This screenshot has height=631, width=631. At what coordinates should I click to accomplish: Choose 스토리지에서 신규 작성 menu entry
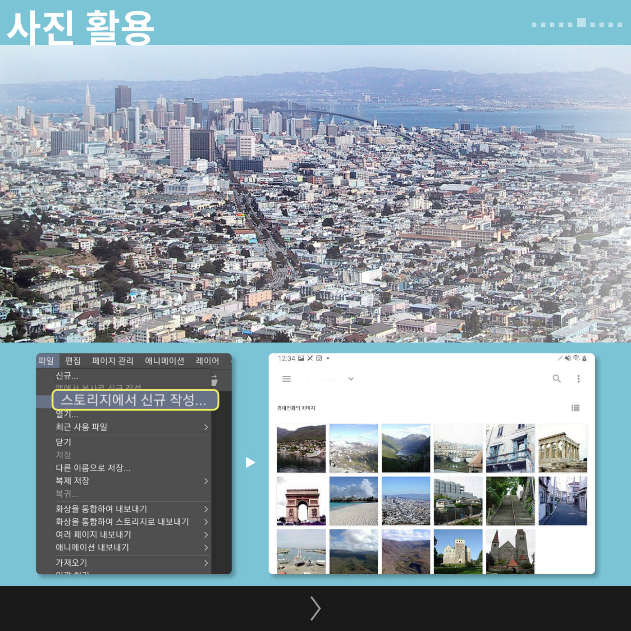tap(134, 400)
